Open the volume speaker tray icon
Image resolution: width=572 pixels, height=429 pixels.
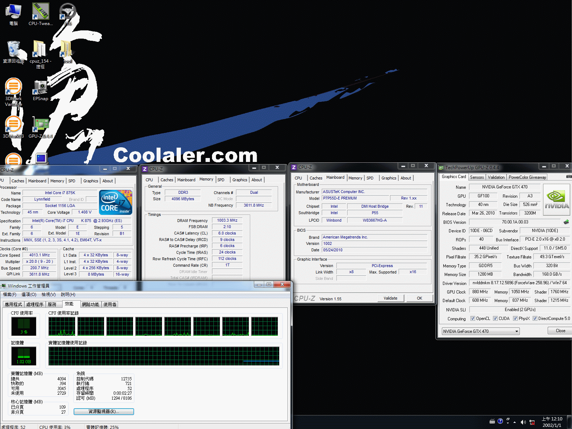click(x=523, y=422)
